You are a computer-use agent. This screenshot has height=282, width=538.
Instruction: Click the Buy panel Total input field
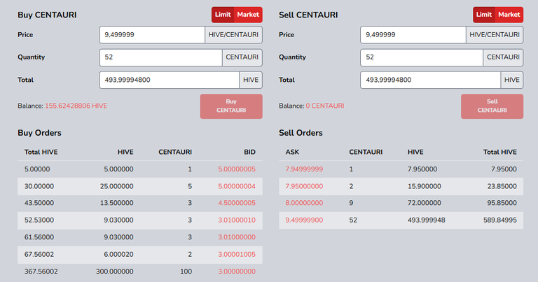tap(170, 80)
